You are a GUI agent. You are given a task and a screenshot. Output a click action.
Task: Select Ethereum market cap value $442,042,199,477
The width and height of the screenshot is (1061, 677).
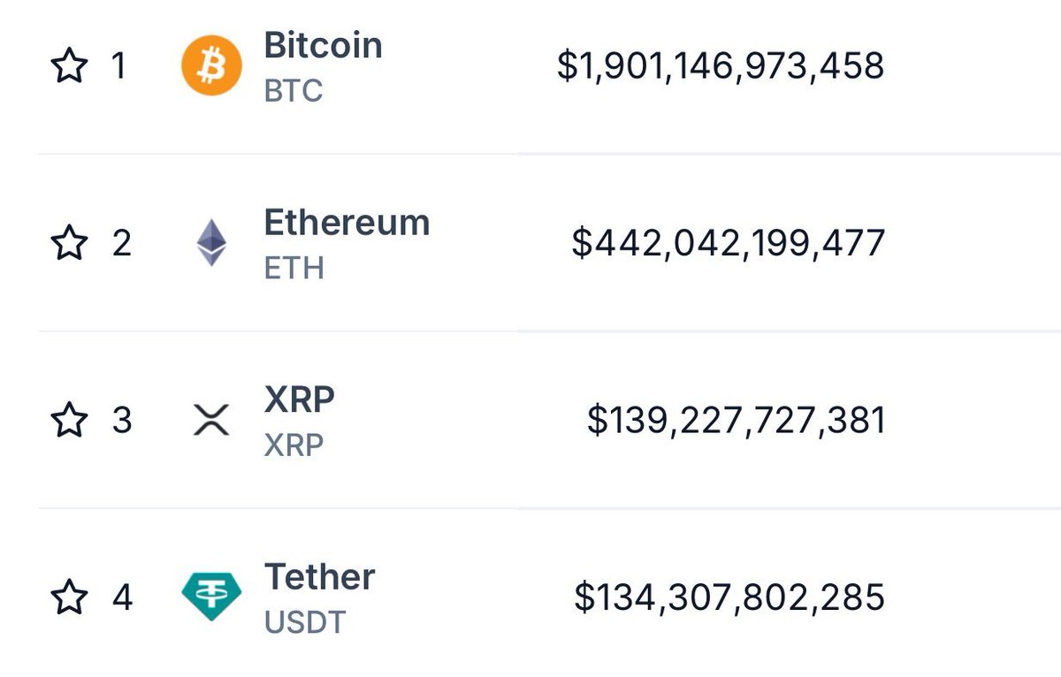[729, 243]
